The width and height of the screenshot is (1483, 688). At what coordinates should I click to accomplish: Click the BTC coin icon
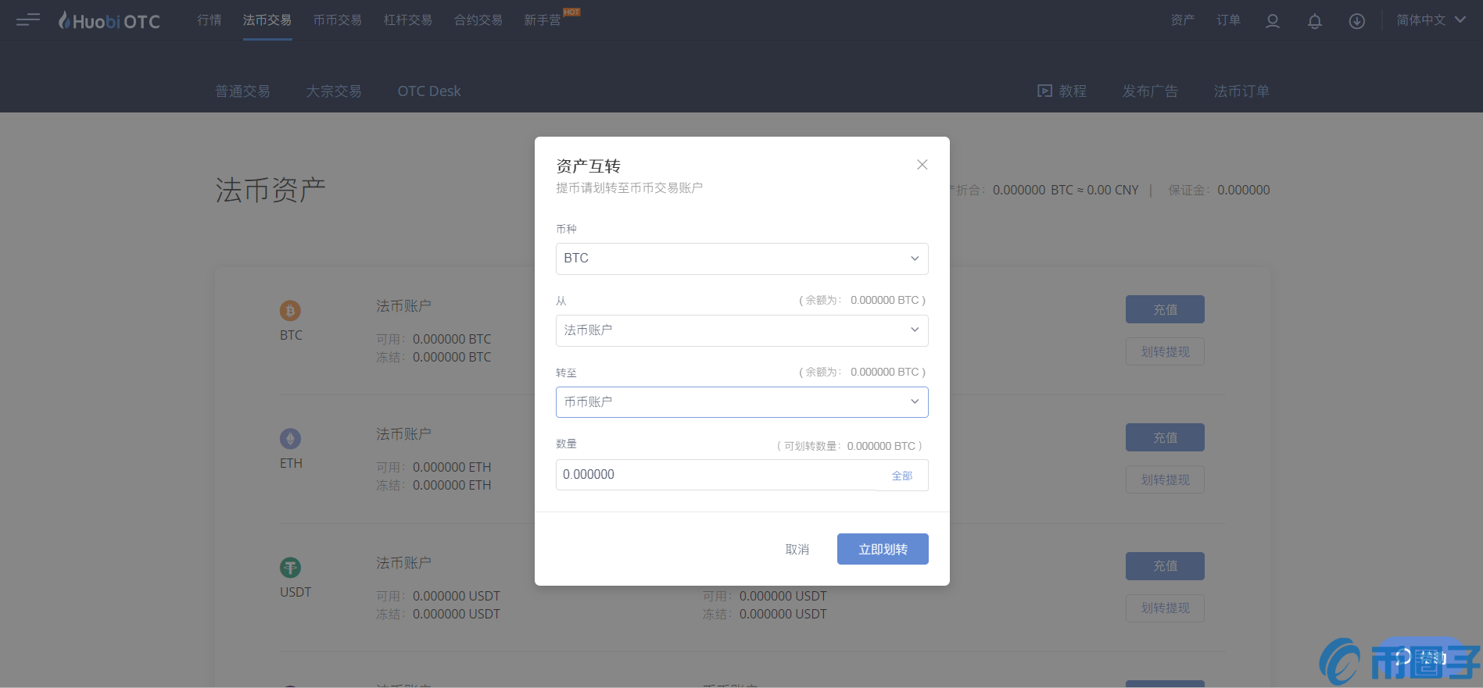(290, 311)
